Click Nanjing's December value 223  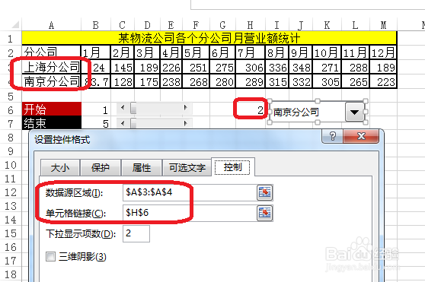coord(383,81)
